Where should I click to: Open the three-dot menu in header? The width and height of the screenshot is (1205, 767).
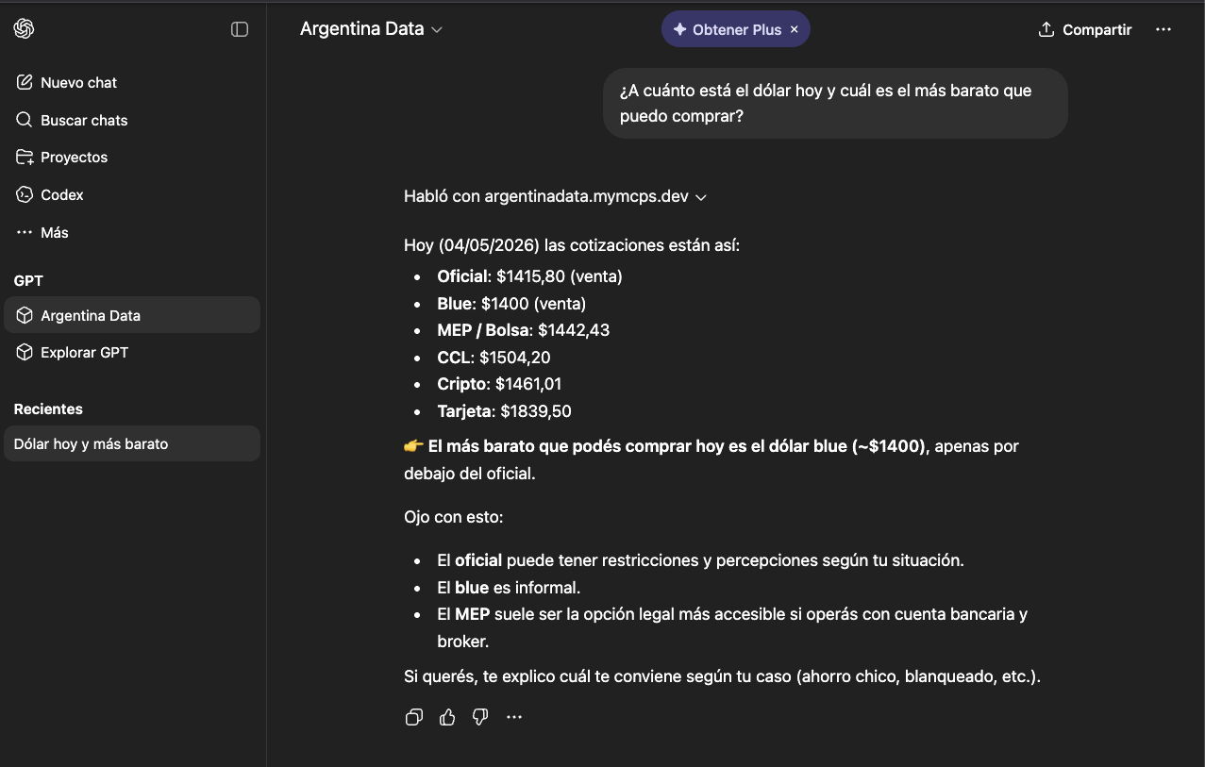(x=1163, y=29)
